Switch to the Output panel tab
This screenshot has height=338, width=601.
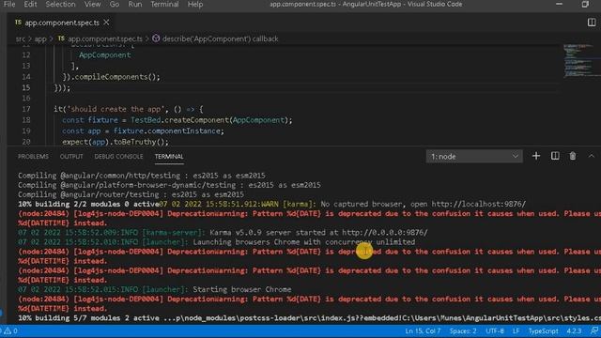[x=71, y=157]
